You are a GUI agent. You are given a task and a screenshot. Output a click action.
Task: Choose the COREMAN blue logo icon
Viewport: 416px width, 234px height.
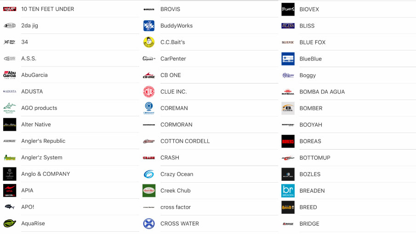click(149, 108)
